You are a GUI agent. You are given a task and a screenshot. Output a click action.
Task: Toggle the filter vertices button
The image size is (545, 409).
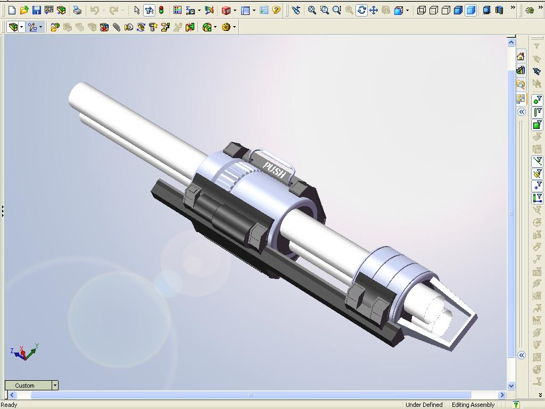click(538, 100)
